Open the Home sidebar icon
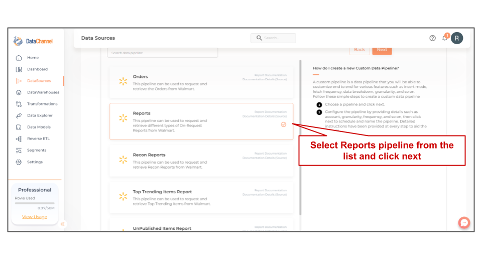This screenshot has height=271, width=482. point(19,58)
